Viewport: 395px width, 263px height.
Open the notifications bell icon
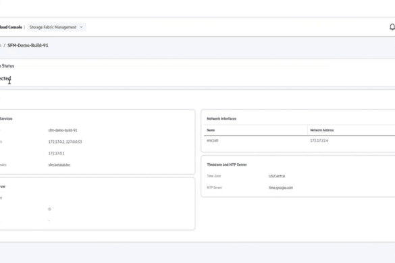click(392, 27)
